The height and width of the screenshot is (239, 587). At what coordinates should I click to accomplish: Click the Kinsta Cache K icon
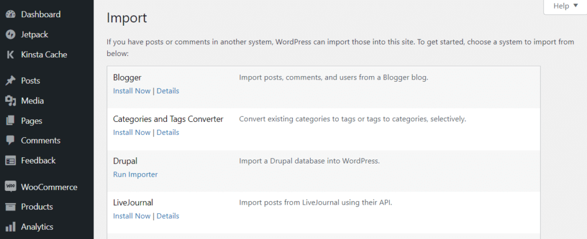click(x=10, y=55)
